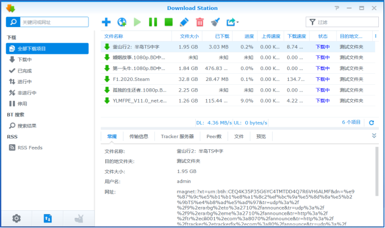
Task: Switch to the 传输信息 tab
Action: coord(139,136)
